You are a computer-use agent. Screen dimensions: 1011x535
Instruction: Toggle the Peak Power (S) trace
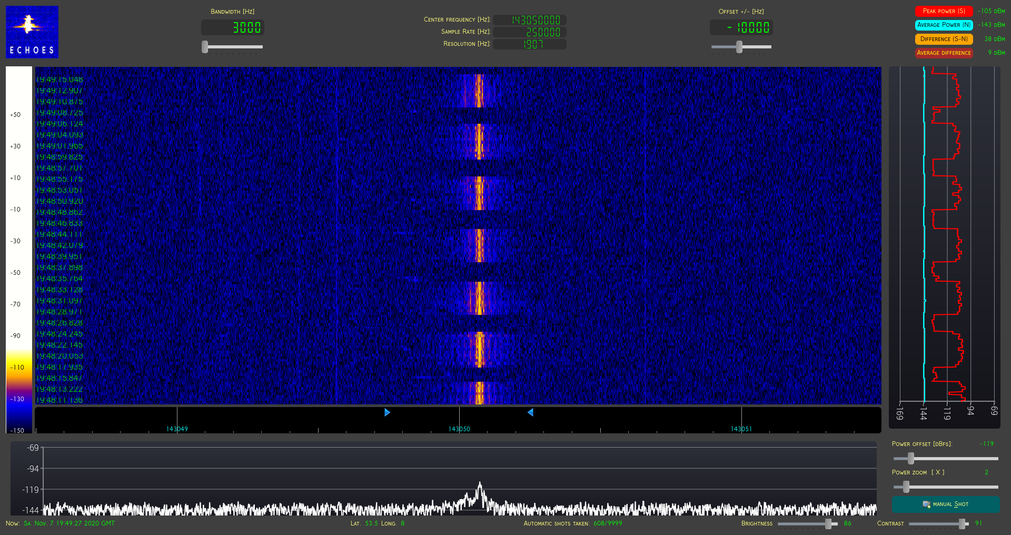(944, 11)
